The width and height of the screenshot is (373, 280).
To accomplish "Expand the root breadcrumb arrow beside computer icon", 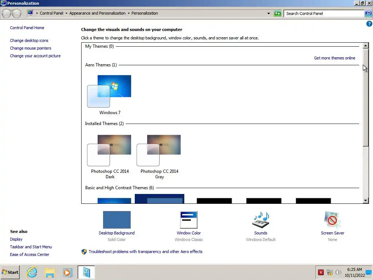I will point(37,13).
